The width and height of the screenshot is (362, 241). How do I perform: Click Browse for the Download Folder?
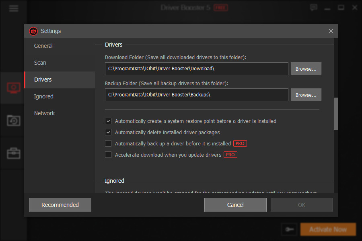(306, 69)
